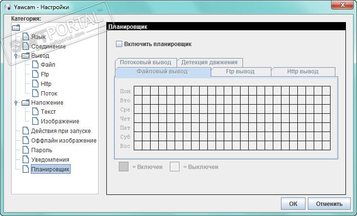Close the Yawcam settings window
This screenshot has height=216, width=357.
click(x=342, y=5)
